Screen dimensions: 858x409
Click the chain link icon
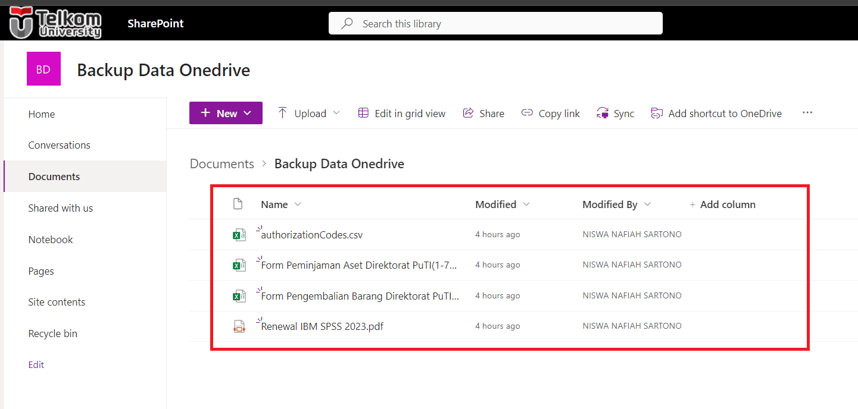(x=527, y=113)
